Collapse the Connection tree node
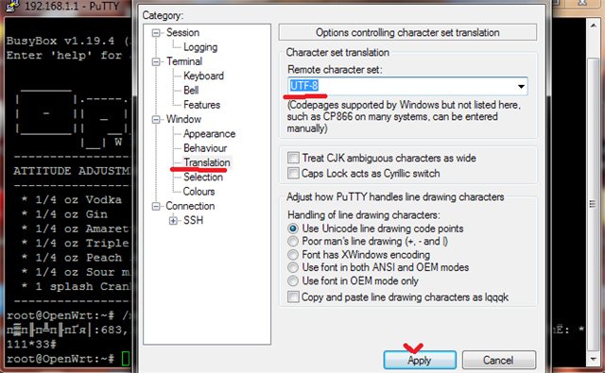 click(156, 207)
